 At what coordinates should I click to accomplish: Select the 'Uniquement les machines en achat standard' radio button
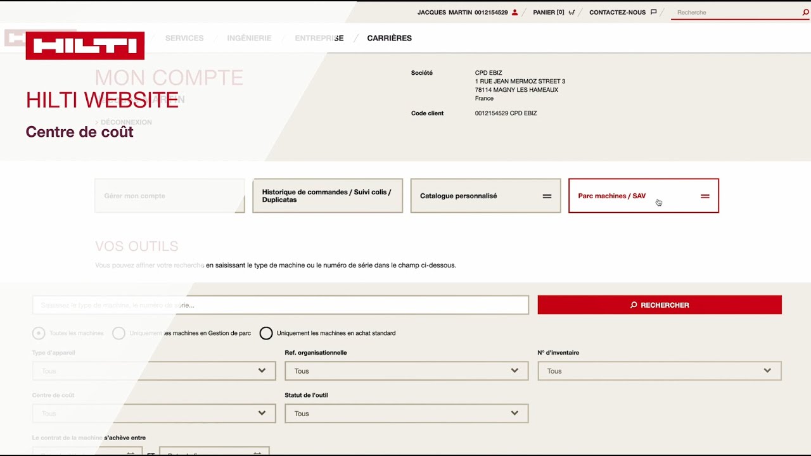[x=266, y=333]
